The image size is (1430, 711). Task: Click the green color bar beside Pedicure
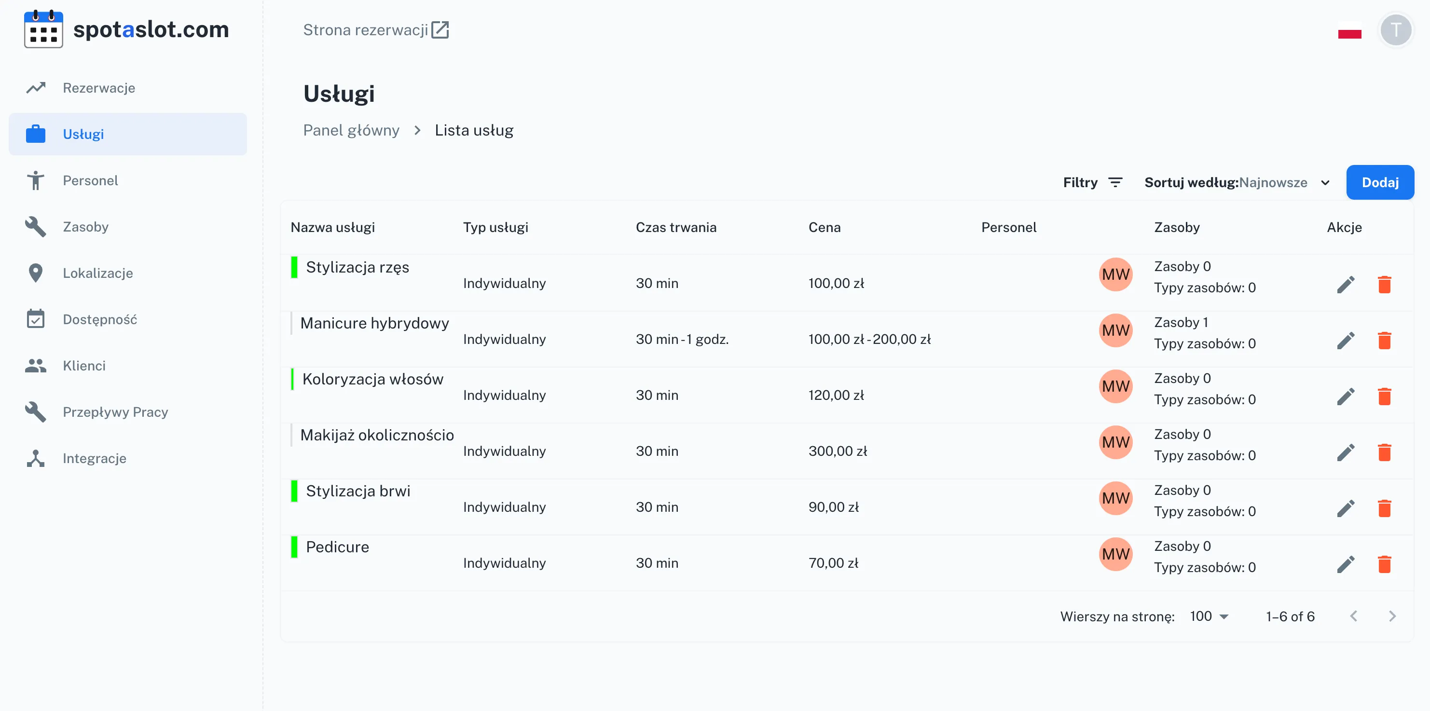click(x=294, y=547)
